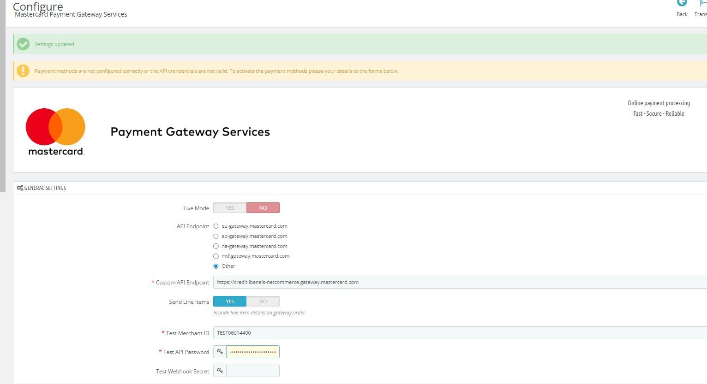
Task: Focus the Custom API Endpoint field
Action: pos(460,282)
